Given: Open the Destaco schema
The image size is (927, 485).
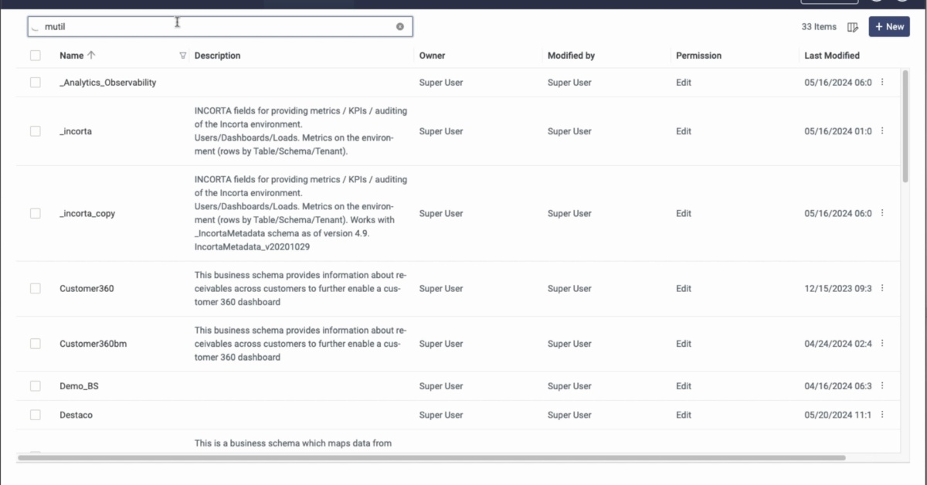Looking at the screenshot, I should coord(76,415).
